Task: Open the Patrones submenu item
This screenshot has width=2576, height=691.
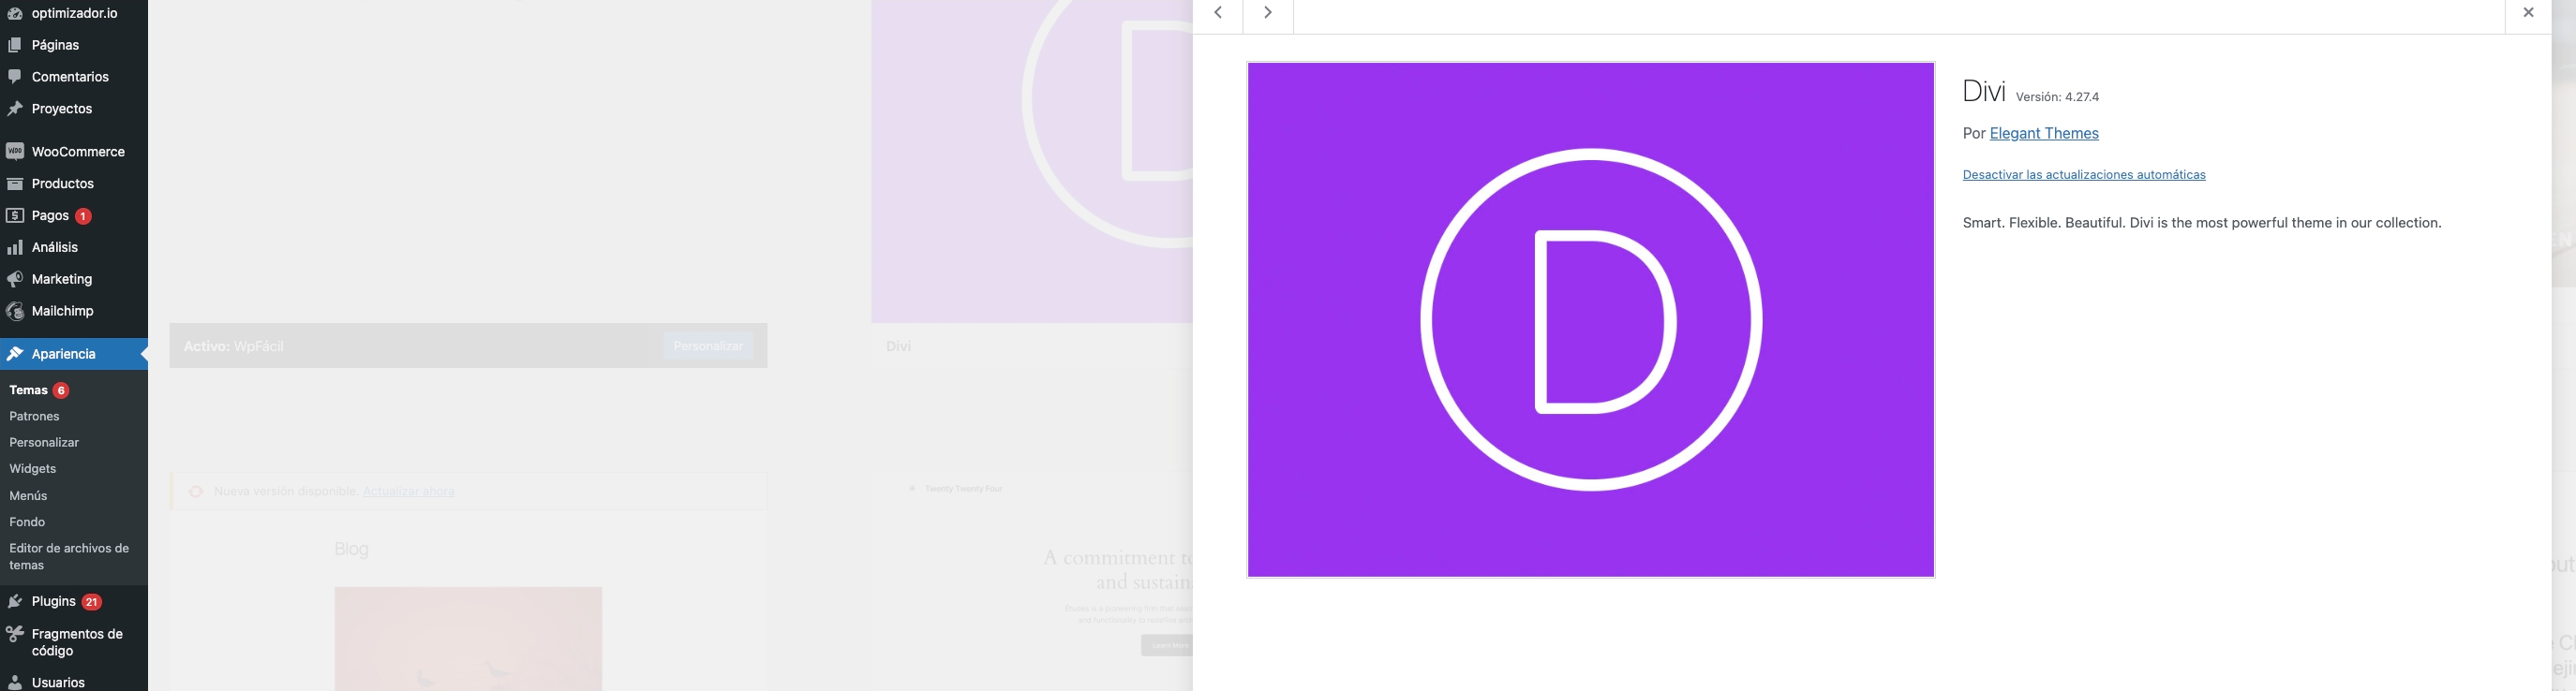Action: click(x=34, y=417)
